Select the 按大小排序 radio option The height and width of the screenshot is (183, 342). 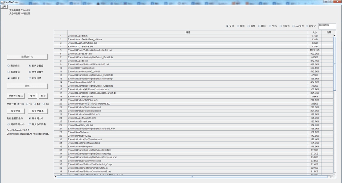point(36,66)
